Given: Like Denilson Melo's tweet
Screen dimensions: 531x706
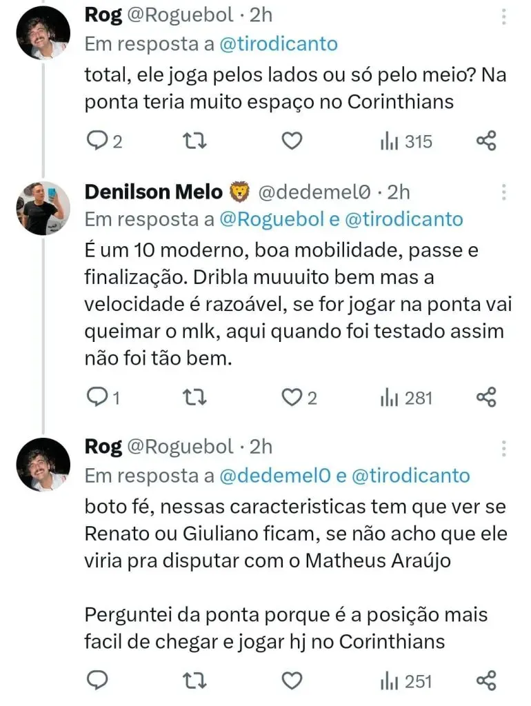Looking at the screenshot, I should point(293,397).
